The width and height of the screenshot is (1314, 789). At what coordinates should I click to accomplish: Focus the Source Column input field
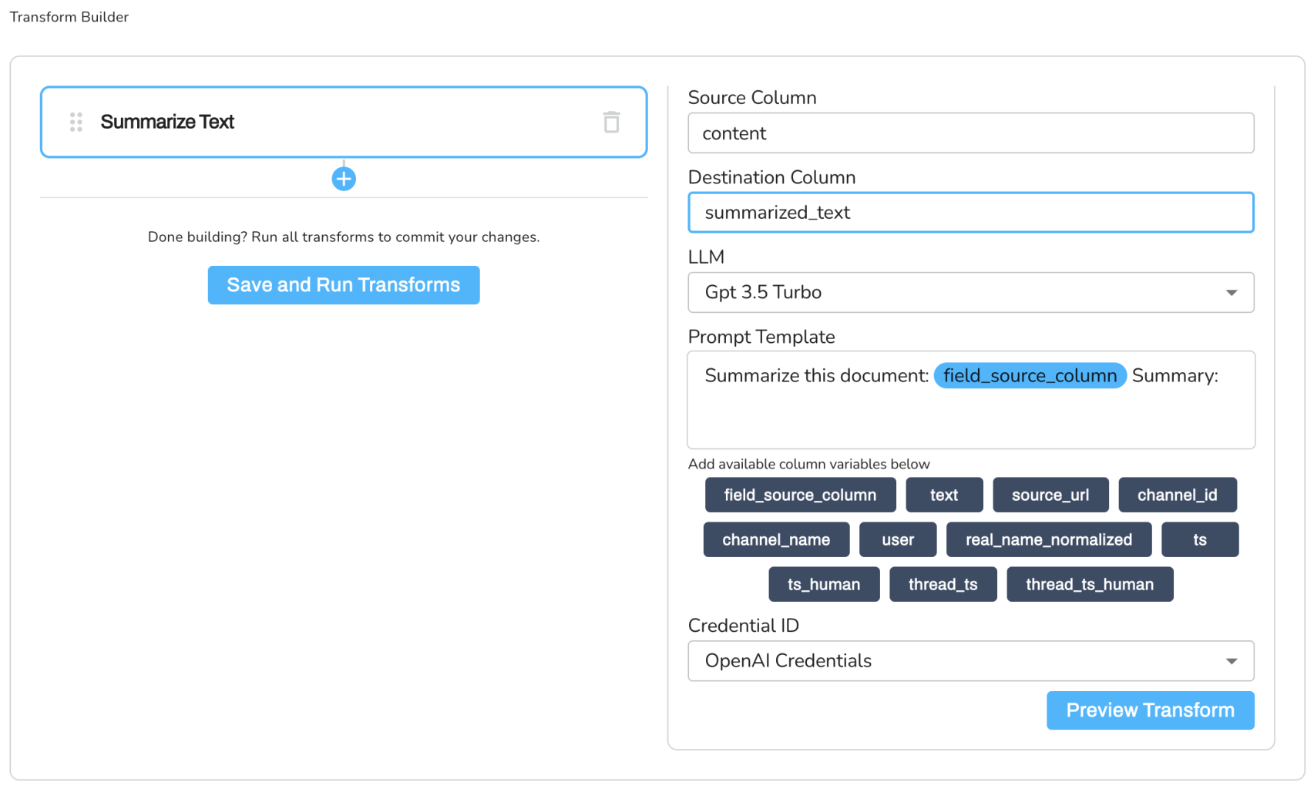pyautogui.click(x=970, y=133)
